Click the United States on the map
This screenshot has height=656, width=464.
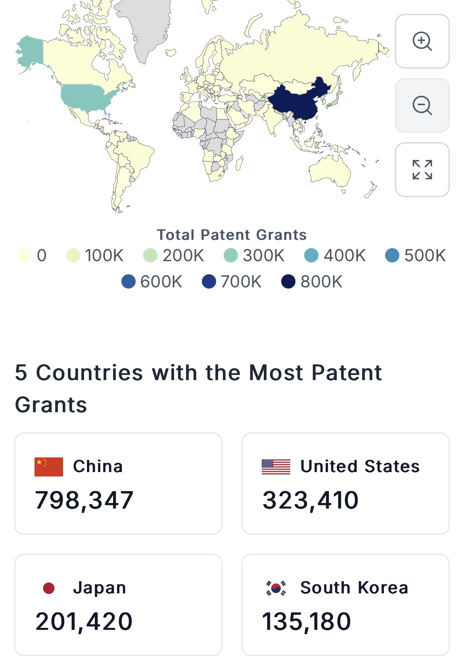point(85,97)
